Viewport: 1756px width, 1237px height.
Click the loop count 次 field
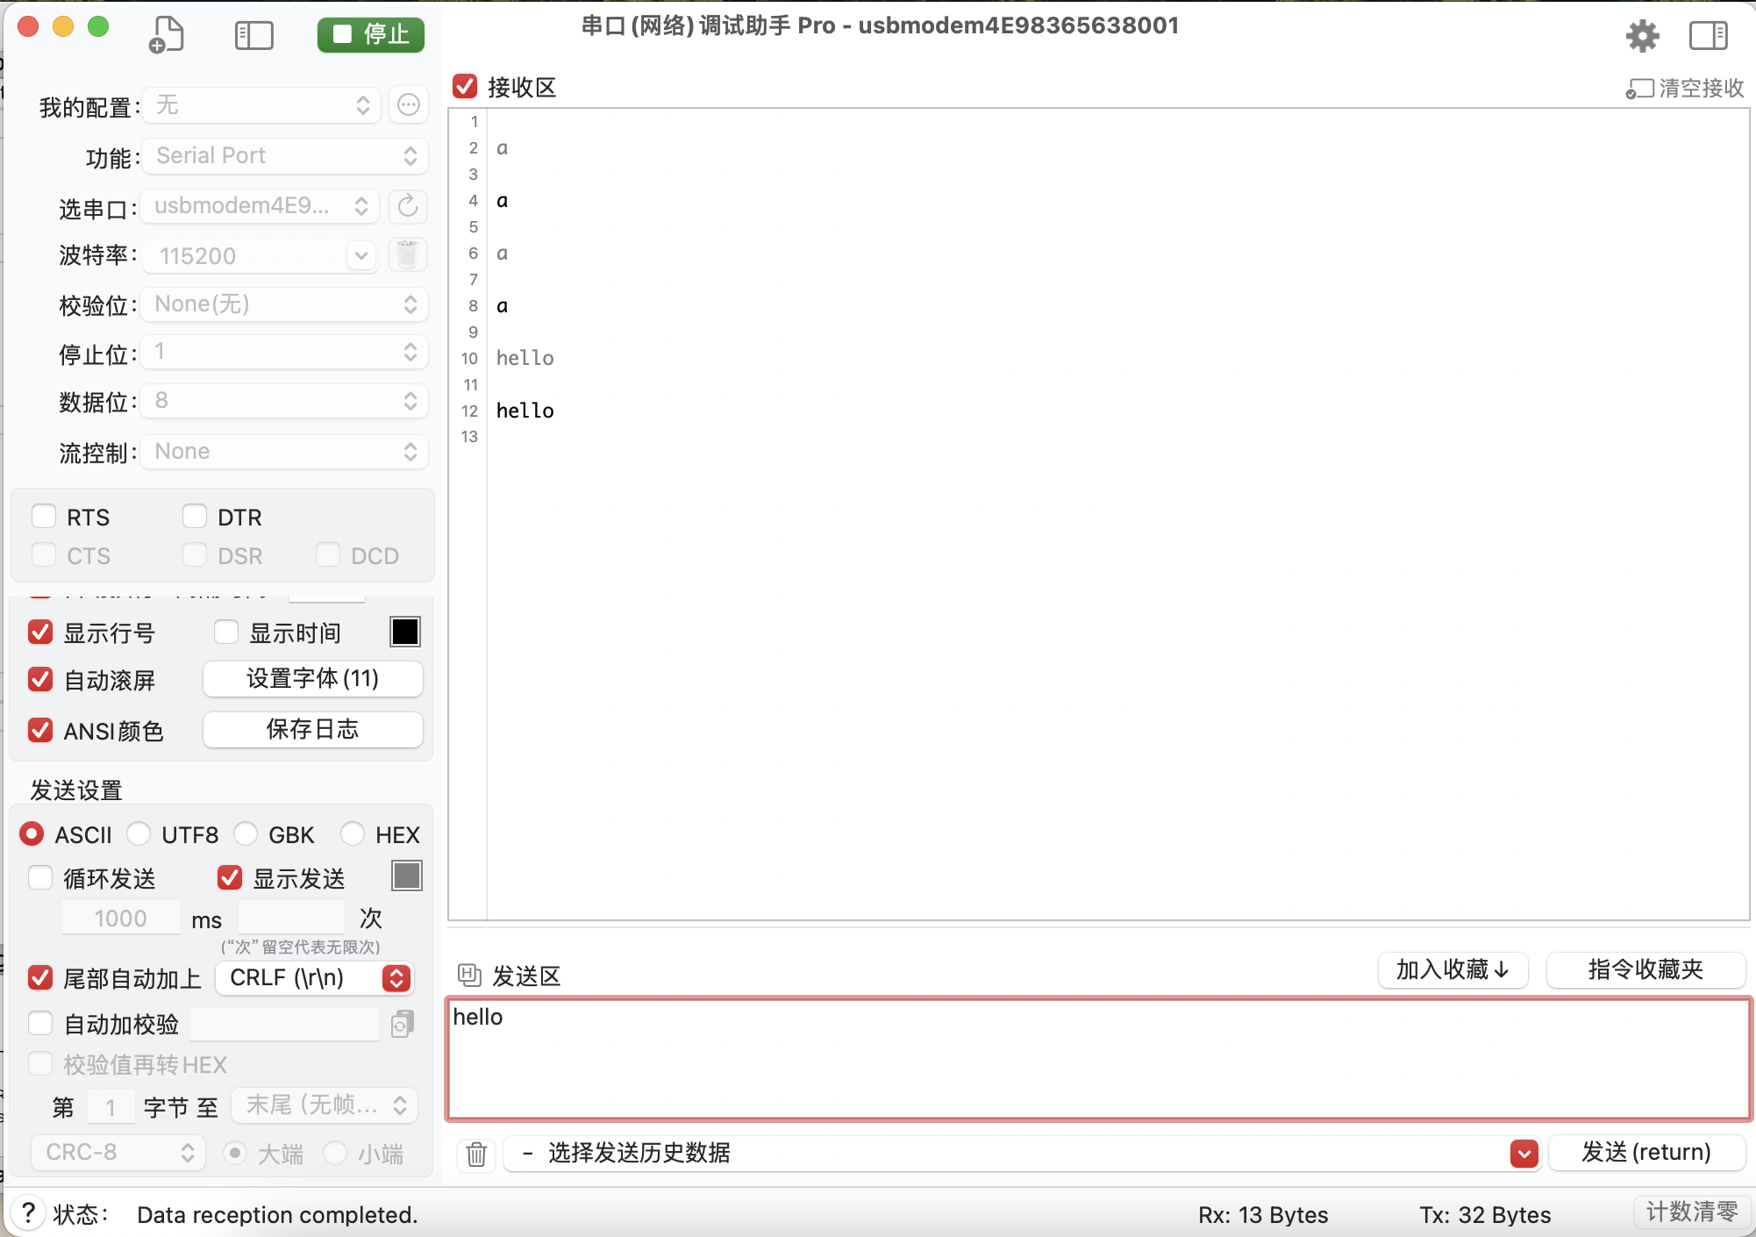[x=291, y=919]
